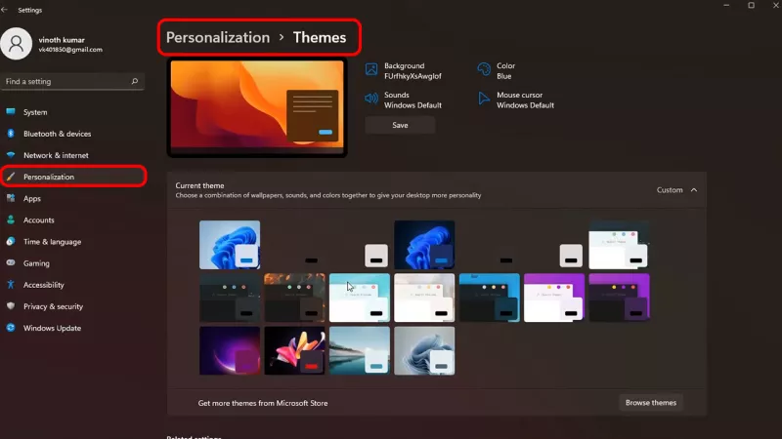This screenshot has width=782, height=439.
Task: Save the current custom theme
Action: 400,125
